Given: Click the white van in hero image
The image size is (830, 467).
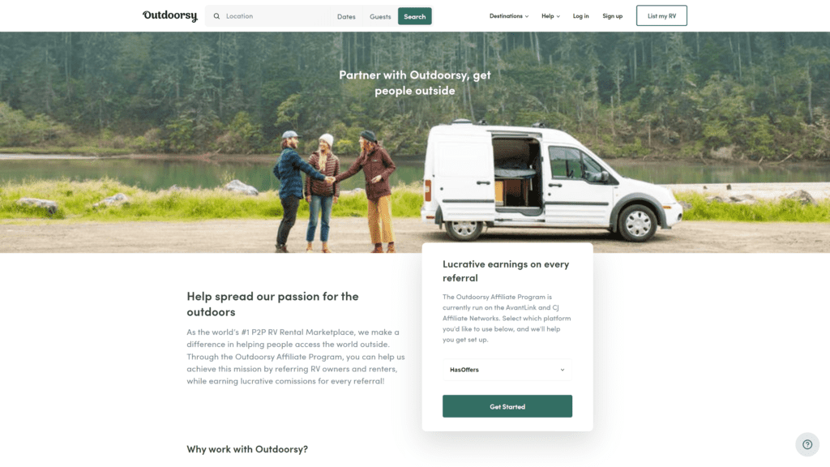Looking at the screenshot, I should pyautogui.click(x=551, y=180).
